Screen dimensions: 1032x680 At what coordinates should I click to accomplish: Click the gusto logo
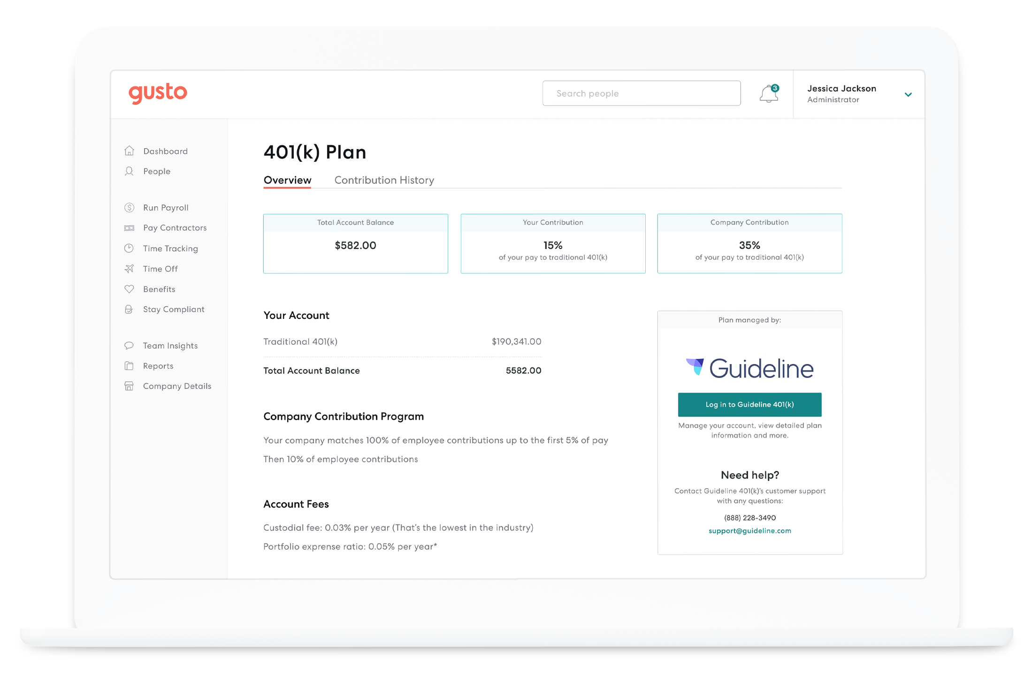coord(158,93)
